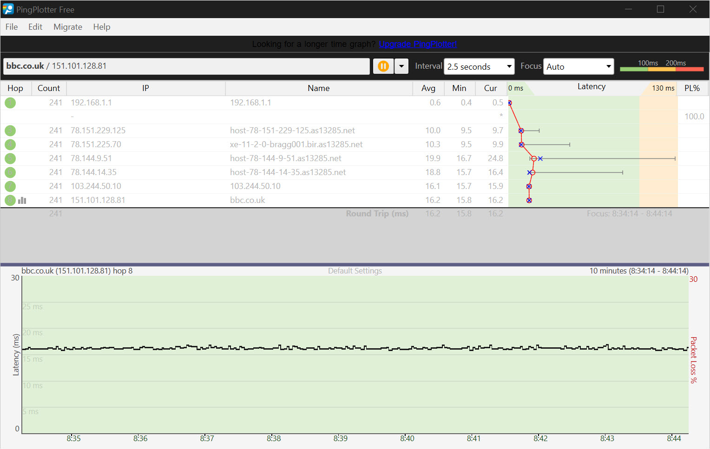Open the Help menu
The height and width of the screenshot is (449, 710).
102,27
